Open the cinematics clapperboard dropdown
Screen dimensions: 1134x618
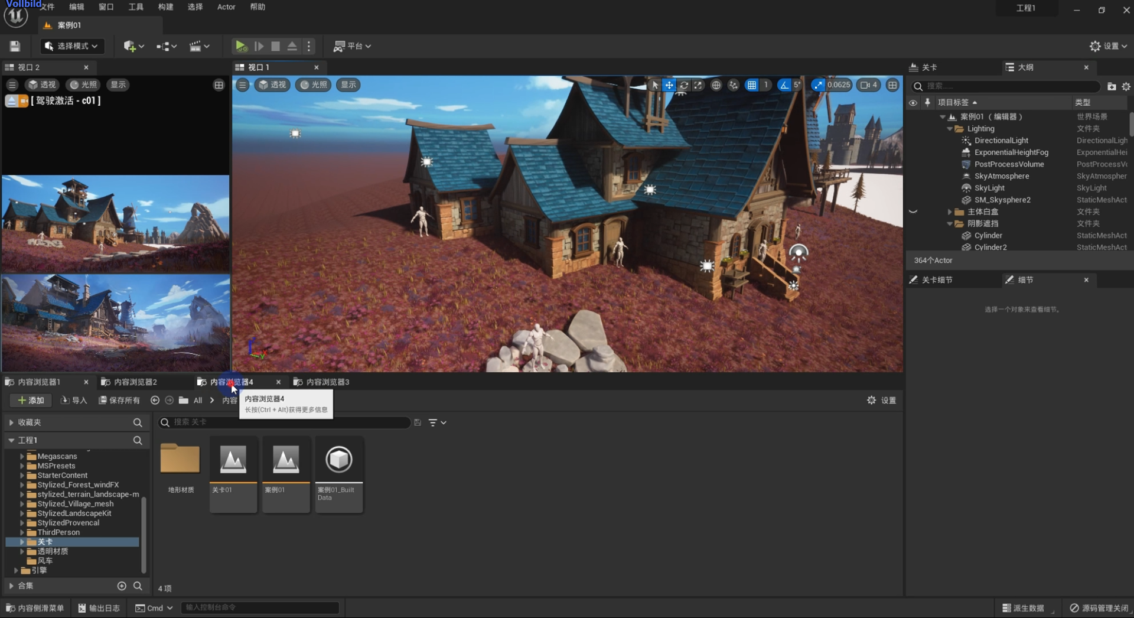200,46
